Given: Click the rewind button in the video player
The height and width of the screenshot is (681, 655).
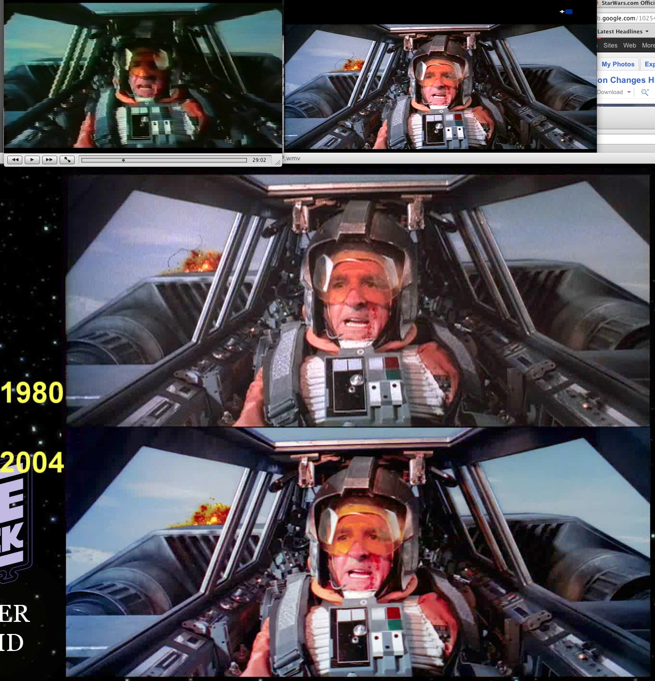Looking at the screenshot, I should [x=15, y=160].
